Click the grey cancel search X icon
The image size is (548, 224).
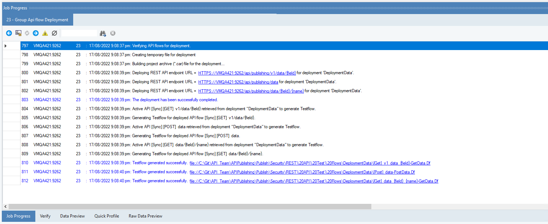coord(113,33)
